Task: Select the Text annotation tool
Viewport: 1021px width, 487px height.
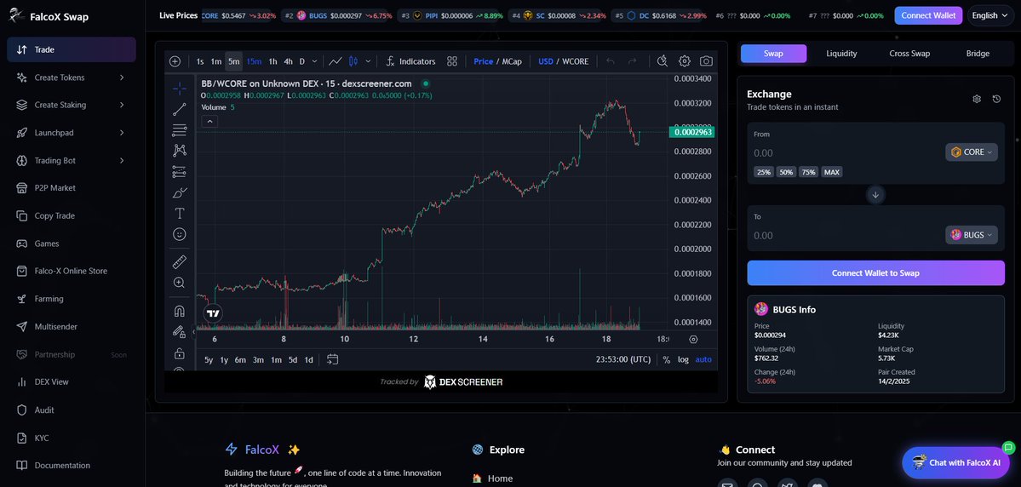Action: tap(179, 214)
